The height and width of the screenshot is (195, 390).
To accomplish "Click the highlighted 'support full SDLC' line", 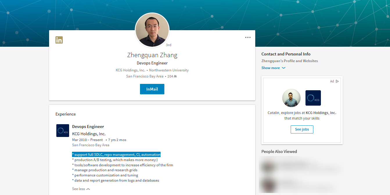I will [116, 155].
